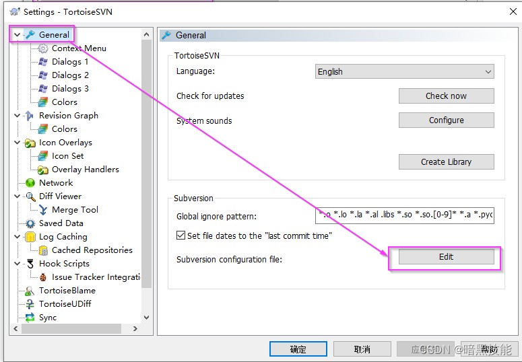Image resolution: width=522 pixels, height=362 pixels.
Task: Click the Global ignore pattern input field
Action: pos(405,215)
